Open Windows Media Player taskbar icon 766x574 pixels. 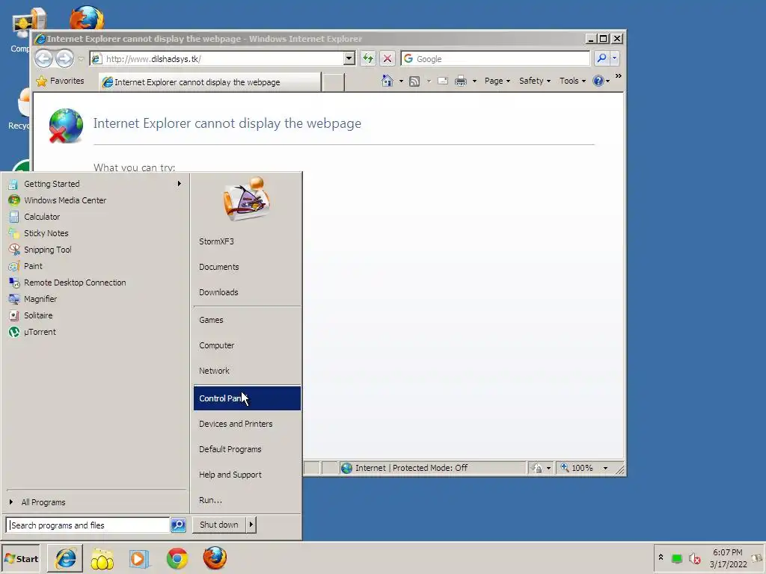pos(138,559)
